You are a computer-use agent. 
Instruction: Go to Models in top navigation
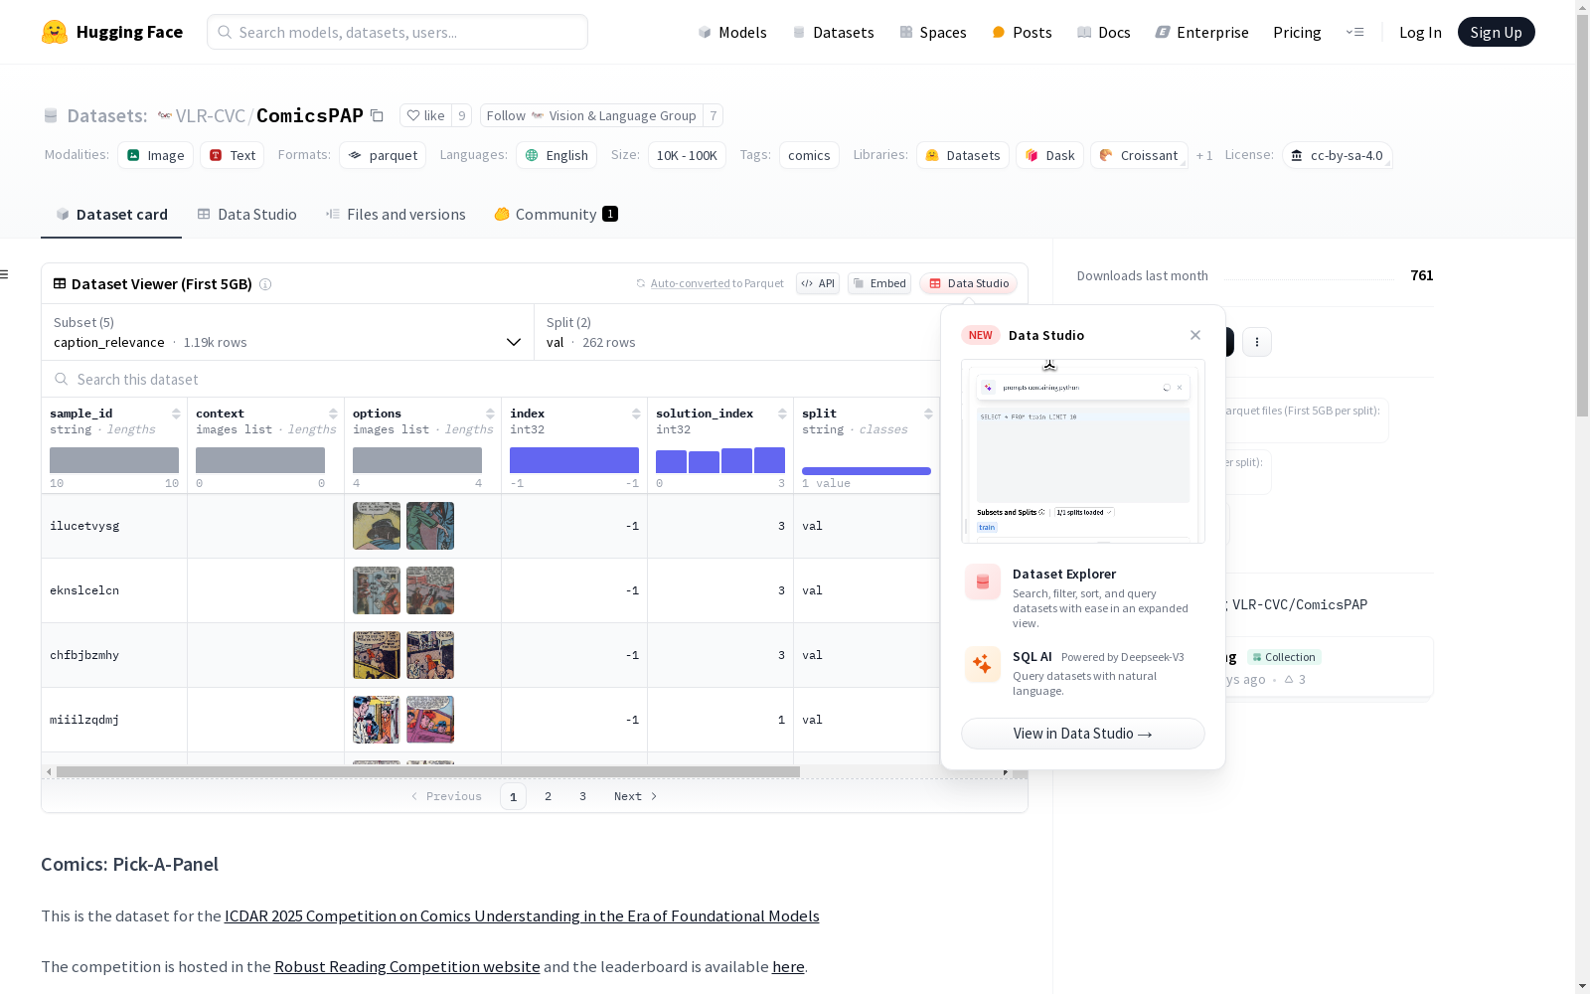tap(732, 32)
